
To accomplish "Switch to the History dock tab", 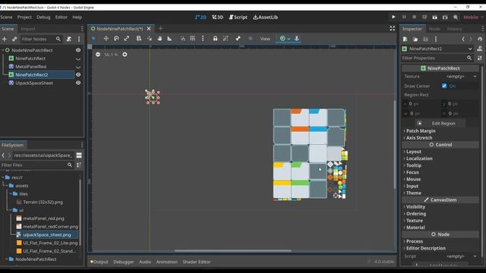I will pos(454,29).
